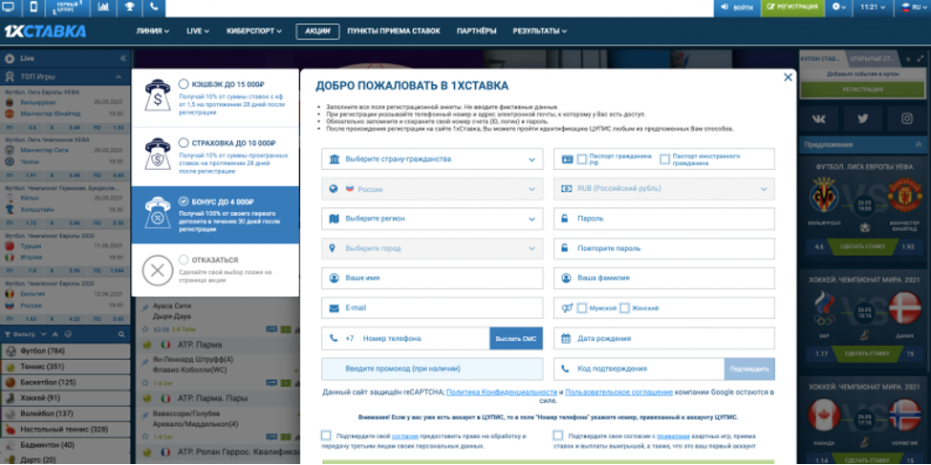Click the trophy icon in top bar
This screenshot has width=931, height=465.
[129, 7]
